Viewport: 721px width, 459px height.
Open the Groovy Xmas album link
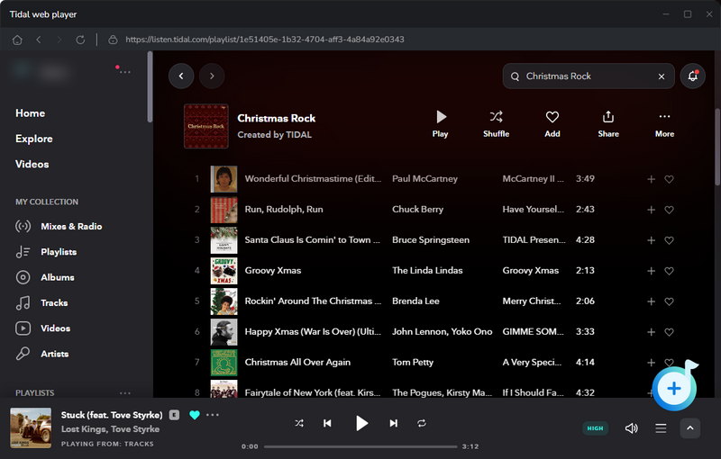point(531,270)
